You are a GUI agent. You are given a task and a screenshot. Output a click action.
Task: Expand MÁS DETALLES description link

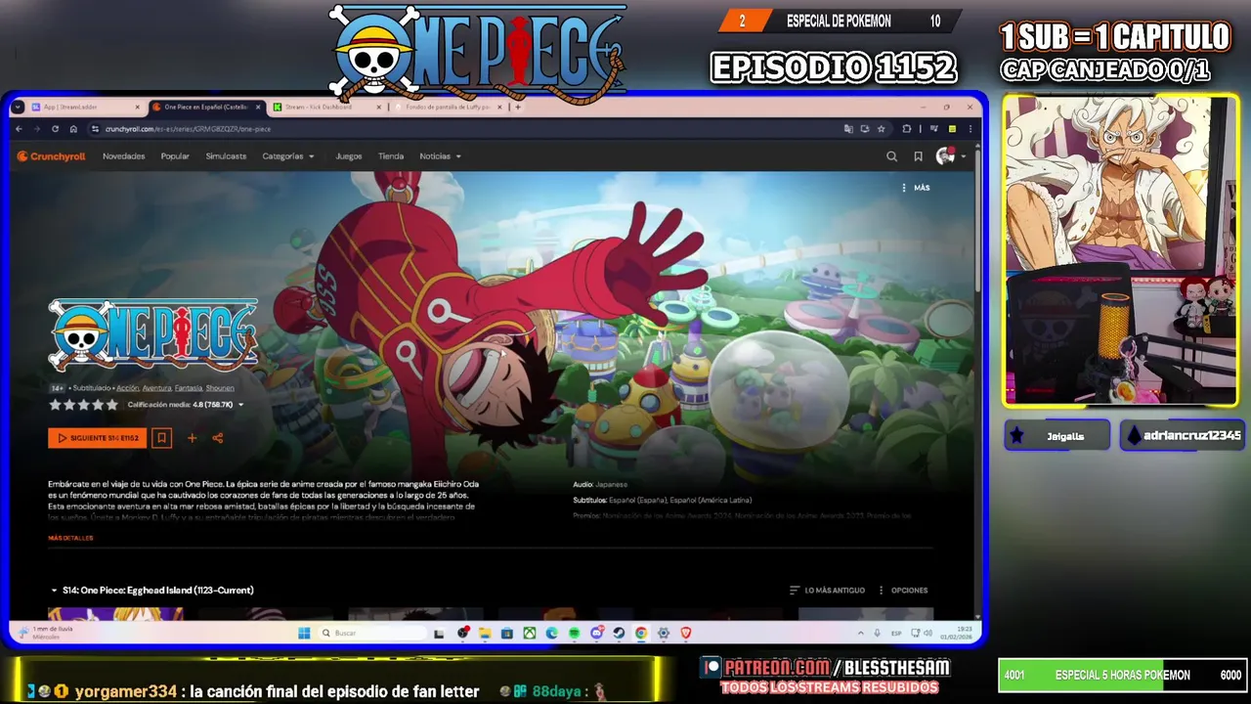(70, 539)
